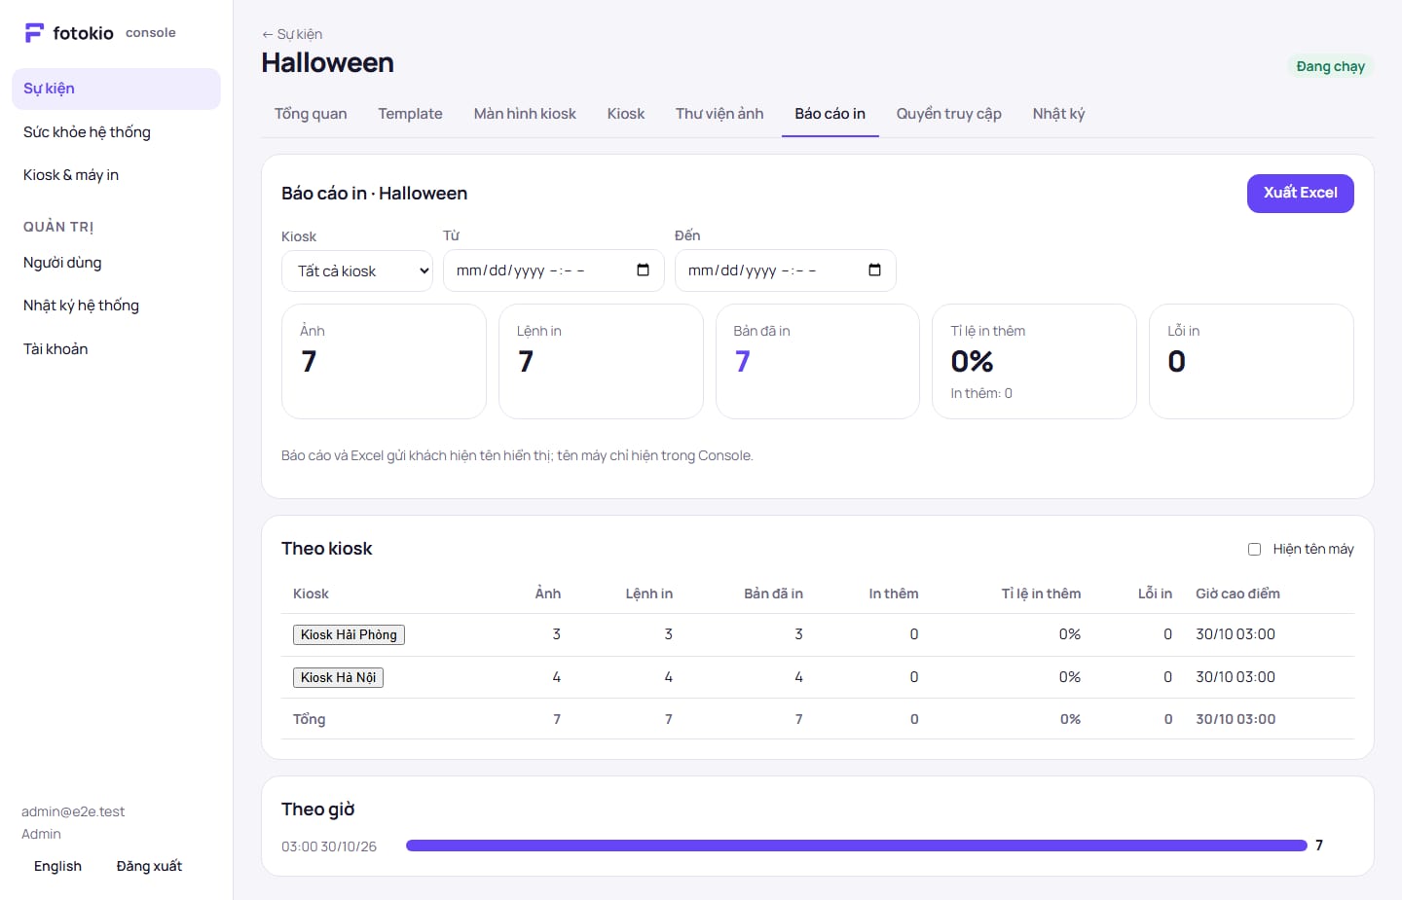Click the Bản đã in summary card
This screenshot has height=900, width=1402.
818,362
